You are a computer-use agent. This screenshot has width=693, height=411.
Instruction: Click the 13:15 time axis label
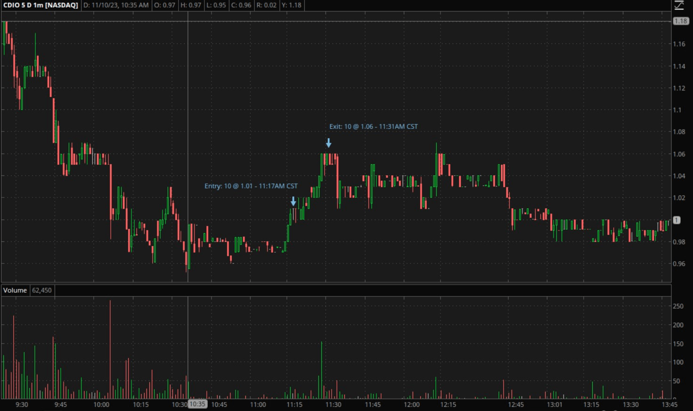(x=591, y=404)
